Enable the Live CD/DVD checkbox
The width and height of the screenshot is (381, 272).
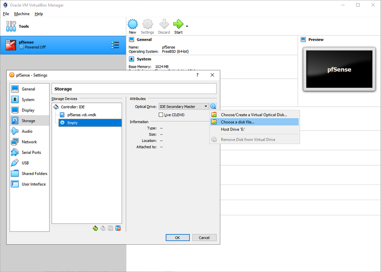pos(161,115)
